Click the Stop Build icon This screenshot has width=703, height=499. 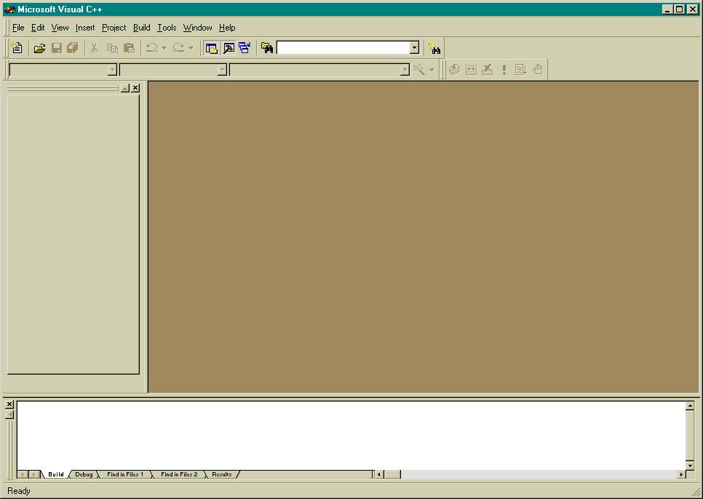488,69
